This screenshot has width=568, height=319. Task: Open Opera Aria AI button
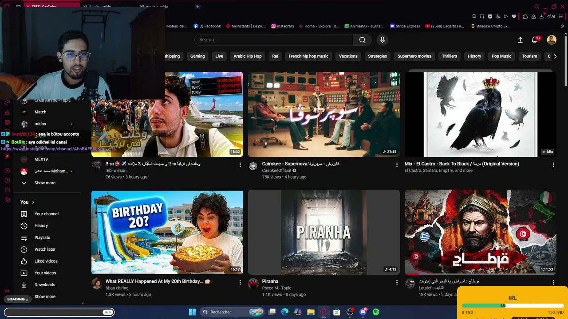[552, 16]
